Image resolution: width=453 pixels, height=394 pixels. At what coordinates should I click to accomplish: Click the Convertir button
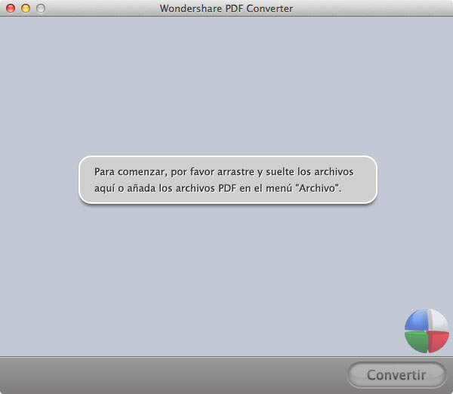pyautogui.click(x=396, y=375)
